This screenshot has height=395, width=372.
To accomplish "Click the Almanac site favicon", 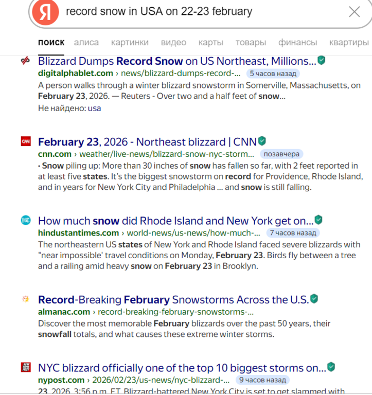I will click(x=25, y=299).
